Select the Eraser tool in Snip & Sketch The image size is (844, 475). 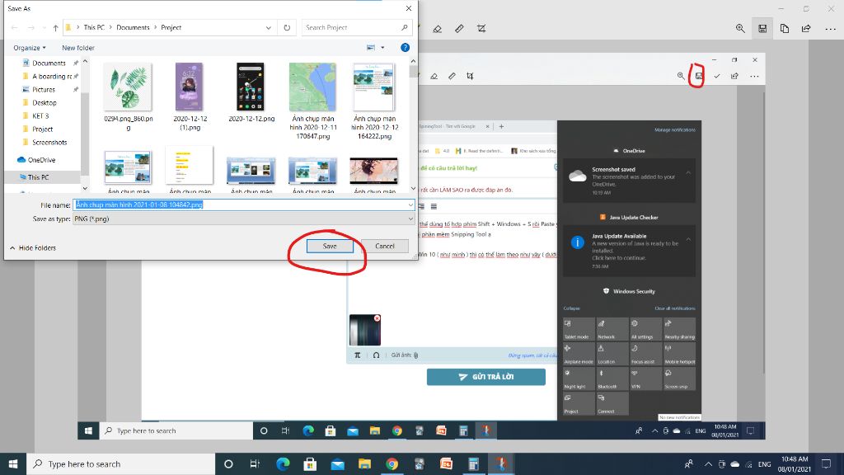pos(437,29)
